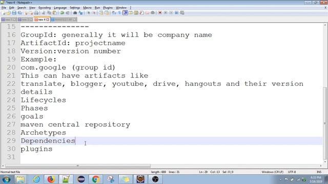
Task: Toggle Show All Characters icon
Action: click(x=119, y=13)
